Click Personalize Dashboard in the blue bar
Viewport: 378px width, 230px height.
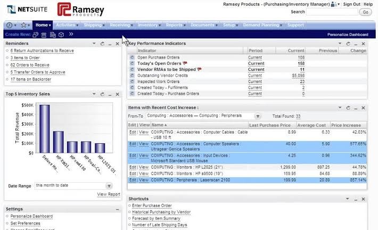coord(348,35)
